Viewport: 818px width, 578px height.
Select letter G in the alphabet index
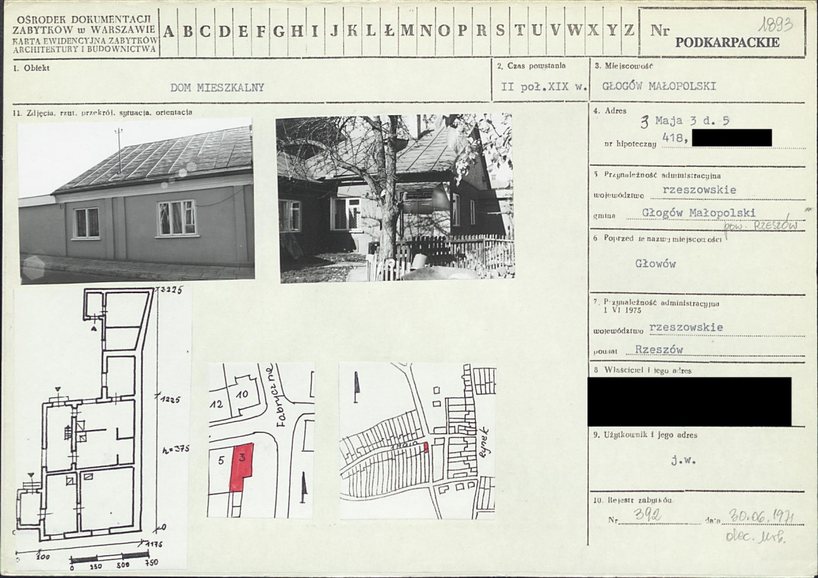tap(278, 31)
